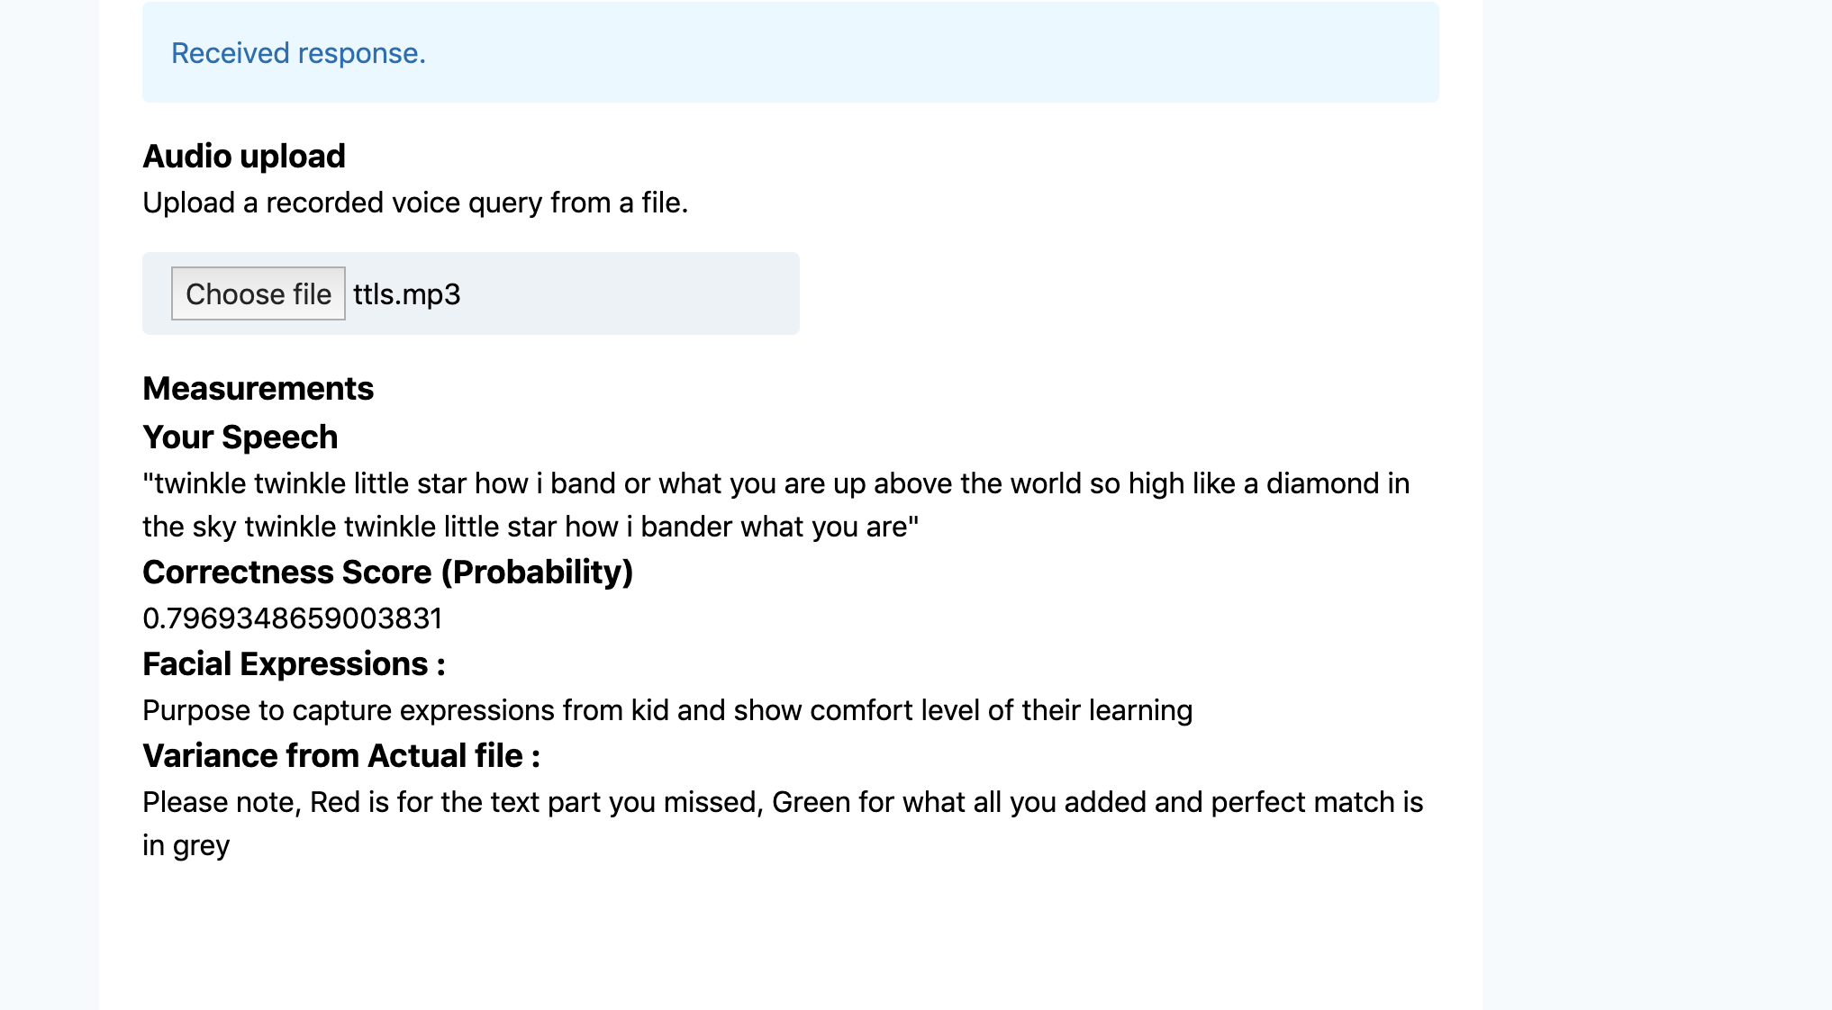1832x1010 pixels.
Task: Click the Correctness Score heading
Action: click(x=387, y=572)
